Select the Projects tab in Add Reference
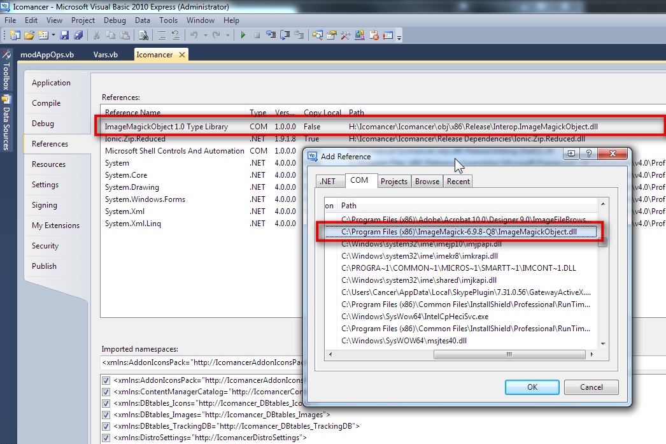Image resolution: width=666 pixels, height=444 pixels. point(394,182)
